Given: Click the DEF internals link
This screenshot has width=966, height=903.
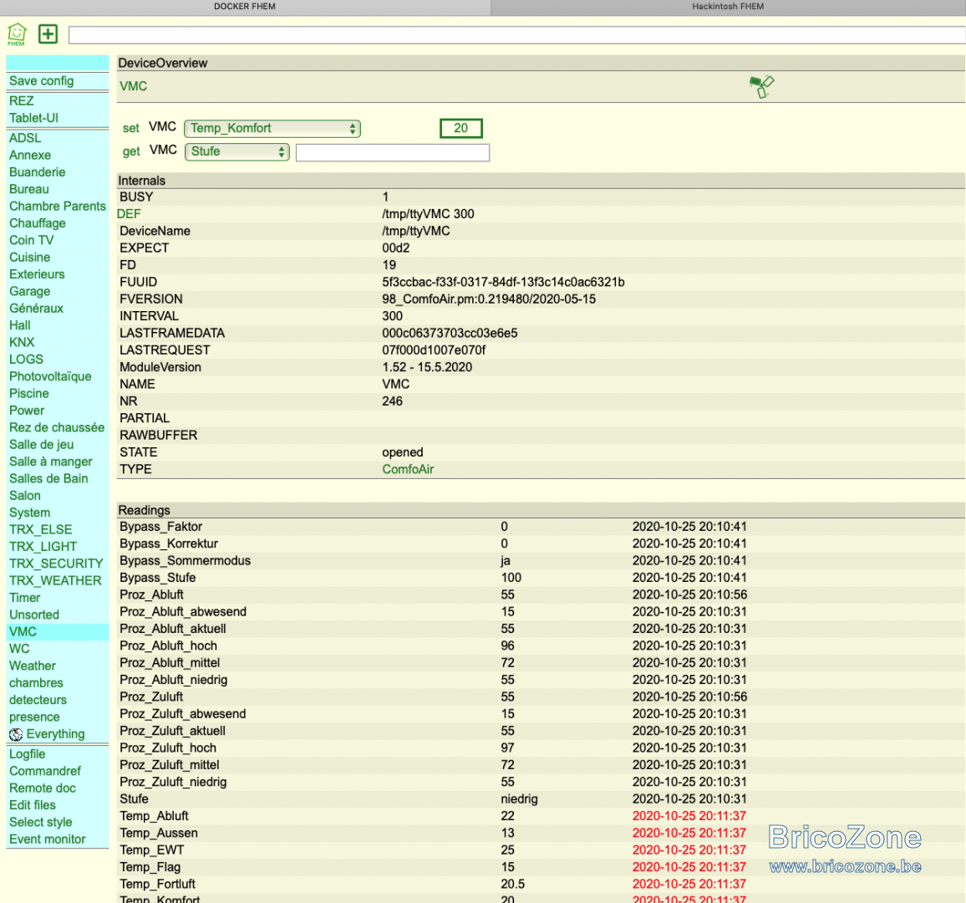Looking at the screenshot, I should click(x=129, y=214).
